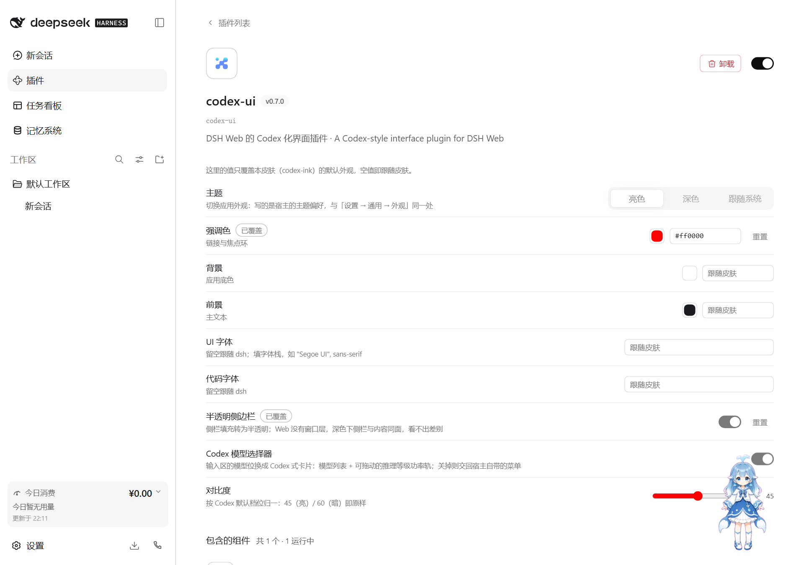Click the v0.7.0 version badge
The image size is (804, 565).
click(275, 101)
